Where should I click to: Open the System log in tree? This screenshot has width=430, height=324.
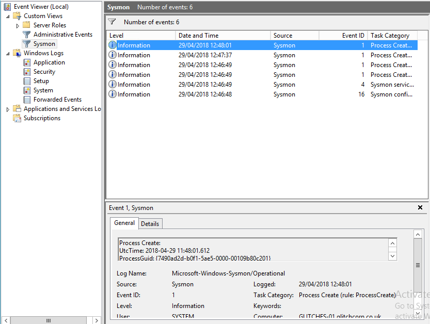pyautogui.click(x=43, y=90)
